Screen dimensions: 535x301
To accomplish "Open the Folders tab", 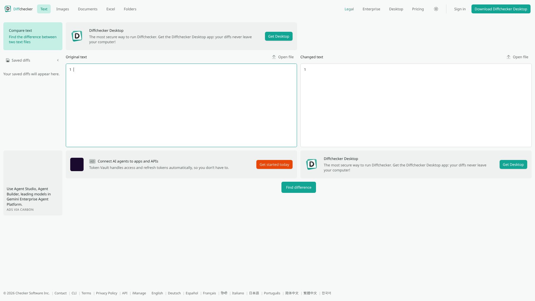I will pos(130,9).
